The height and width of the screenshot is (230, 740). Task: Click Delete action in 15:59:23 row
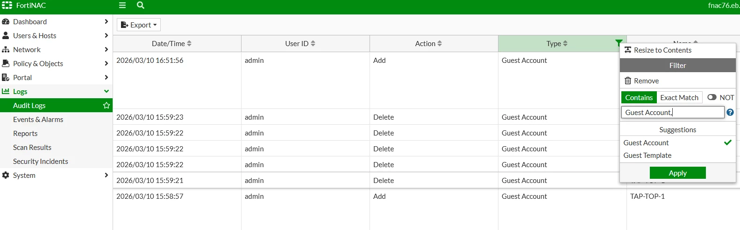384,117
